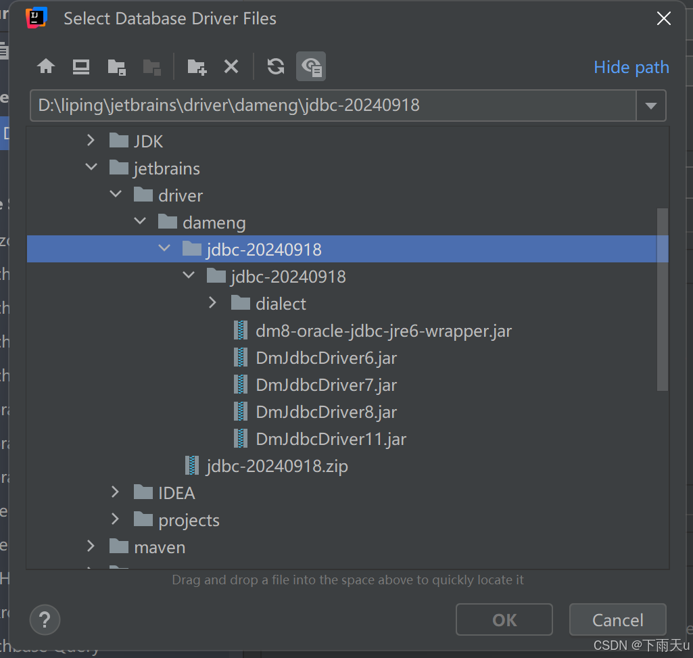The height and width of the screenshot is (658, 693).
Task: Jump to project directory icon
Action: [117, 67]
